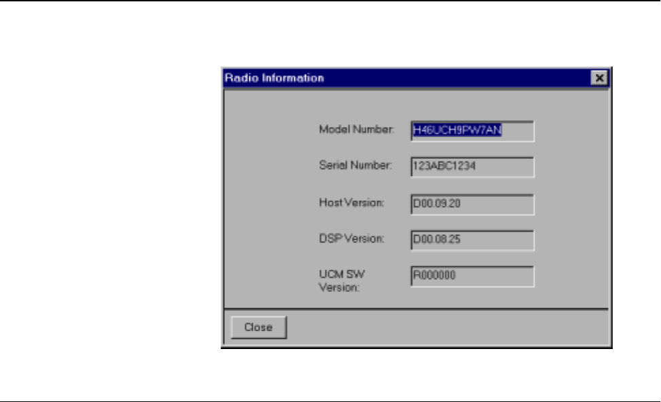Click the Close button
661x402 pixels.
click(x=258, y=327)
